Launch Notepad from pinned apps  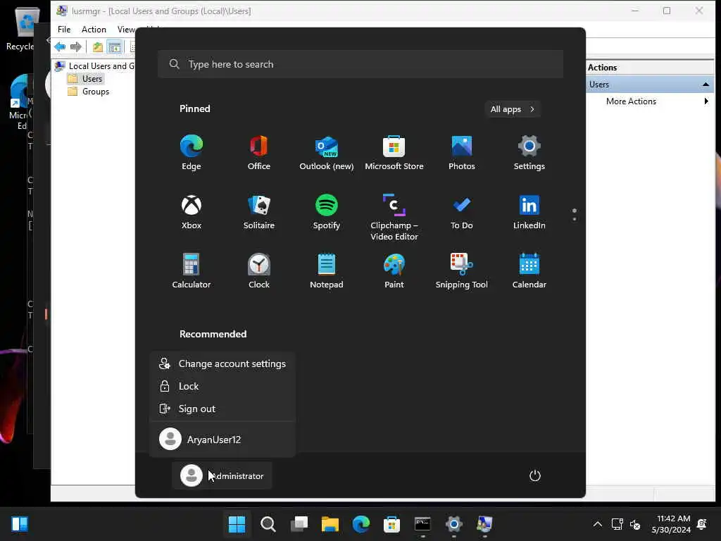click(327, 271)
